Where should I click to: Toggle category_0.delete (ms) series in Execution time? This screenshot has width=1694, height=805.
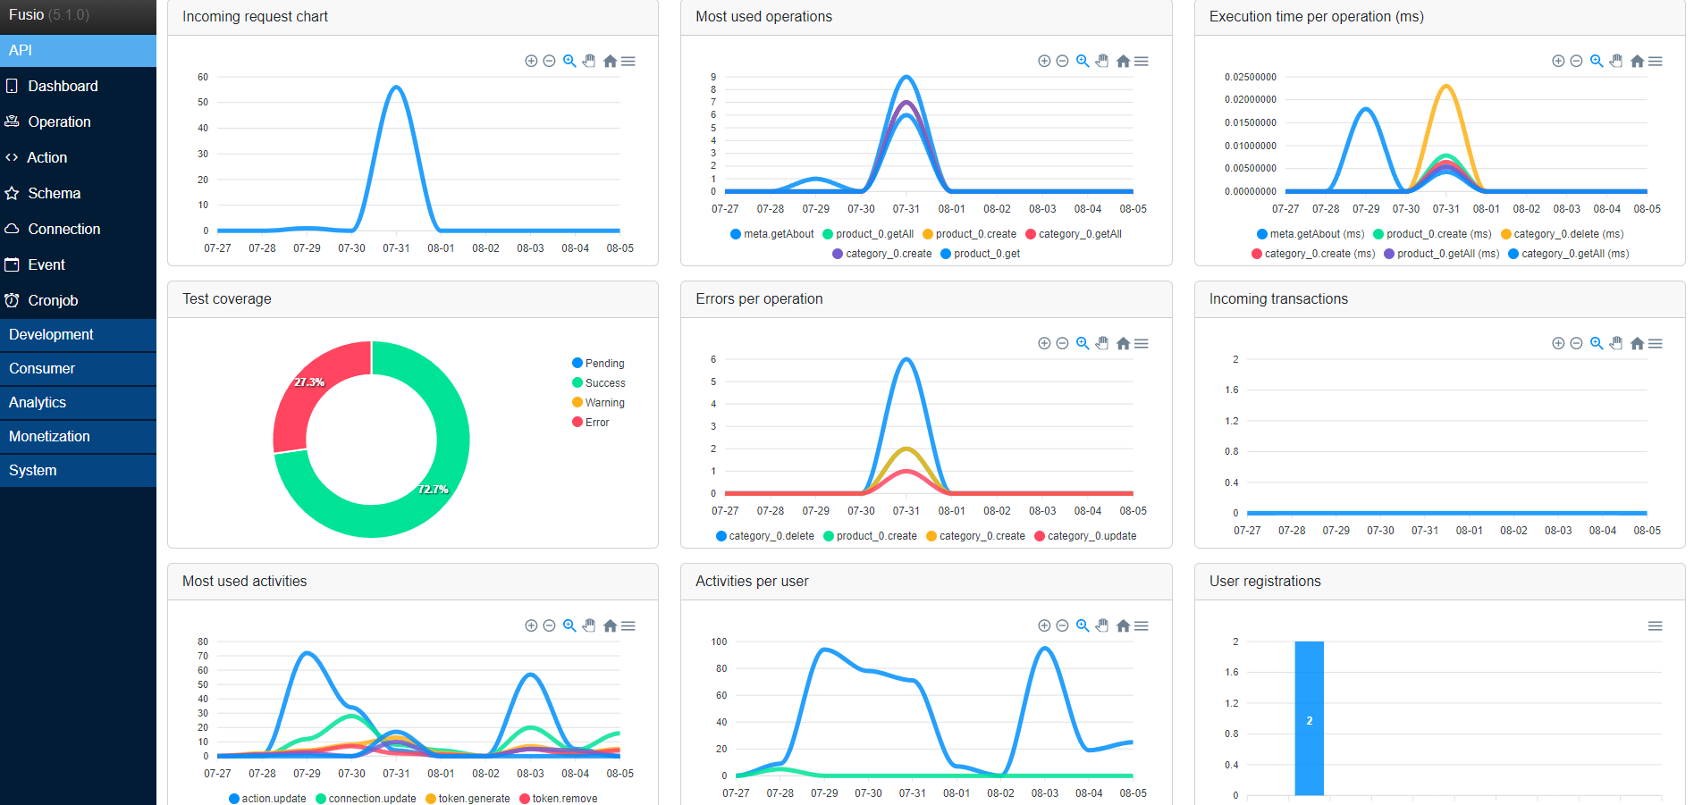pos(1562,234)
